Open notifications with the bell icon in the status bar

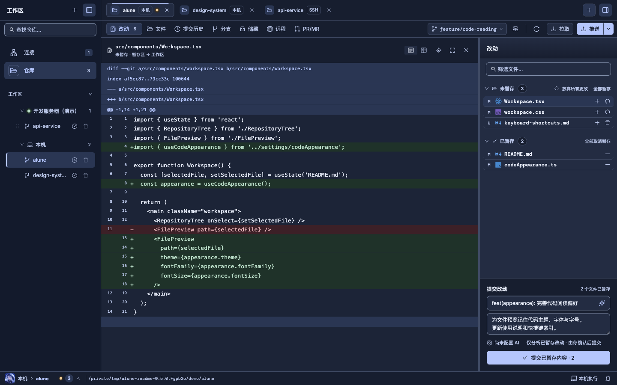pyautogui.click(x=608, y=379)
